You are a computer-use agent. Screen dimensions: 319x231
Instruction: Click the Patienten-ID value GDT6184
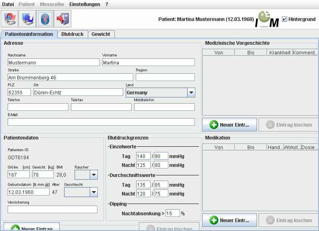(x=18, y=158)
